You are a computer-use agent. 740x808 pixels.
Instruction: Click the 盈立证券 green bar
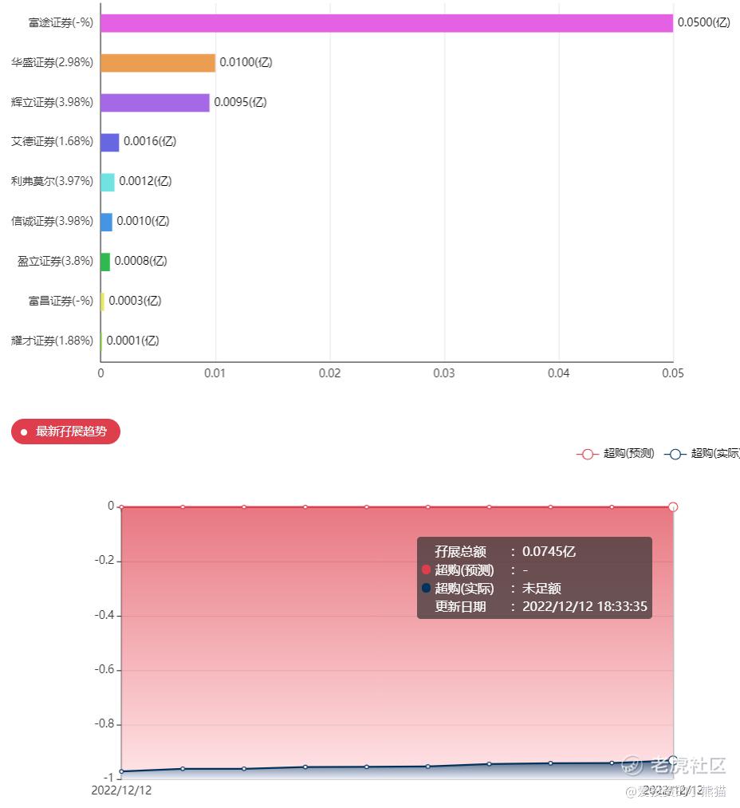pos(105,262)
